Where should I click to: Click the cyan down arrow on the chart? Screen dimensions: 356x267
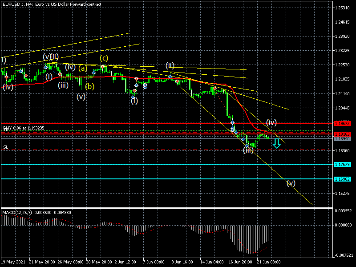tap(277, 143)
